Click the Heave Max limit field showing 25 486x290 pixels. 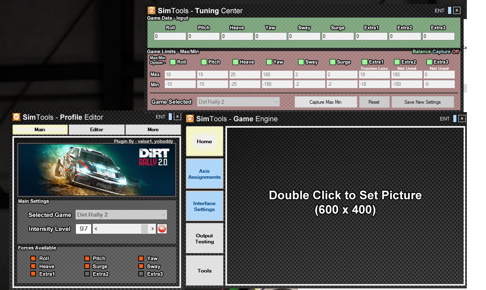point(245,75)
